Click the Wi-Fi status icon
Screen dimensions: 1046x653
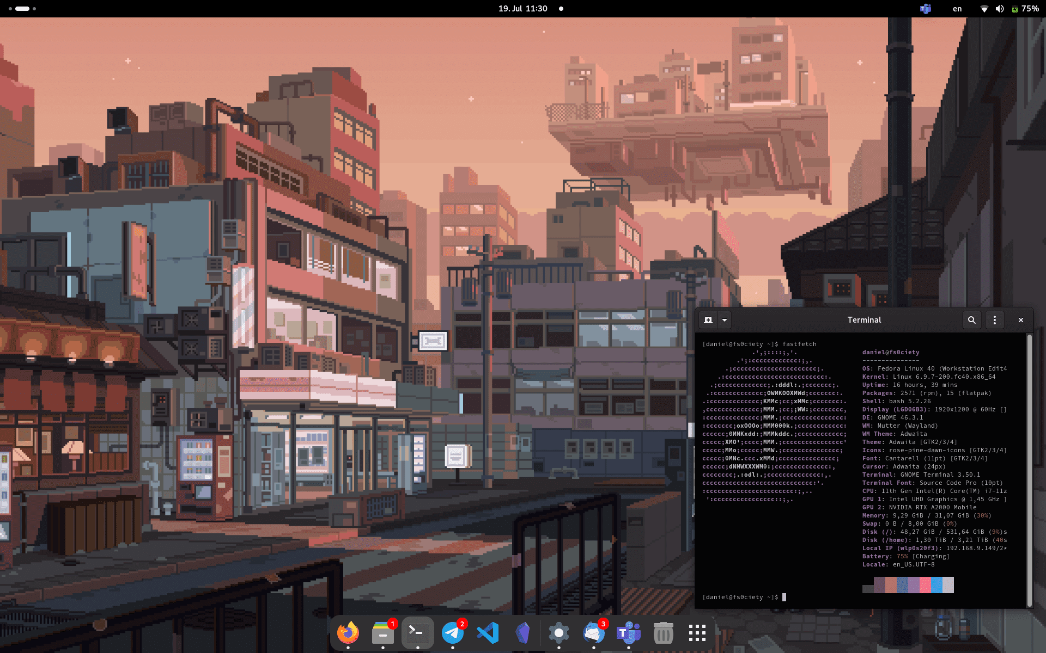pyautogui.click(x=984, y=9)
